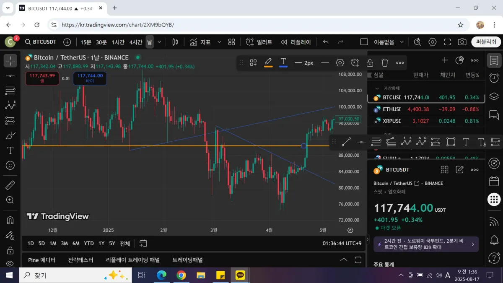This screenshot has width=503, height=283.
Task: Expand the timeframe dropdown arrow
Action: [160, 42]
